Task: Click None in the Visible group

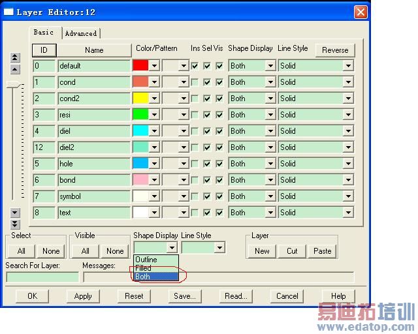Action: [x=115, y=251]
